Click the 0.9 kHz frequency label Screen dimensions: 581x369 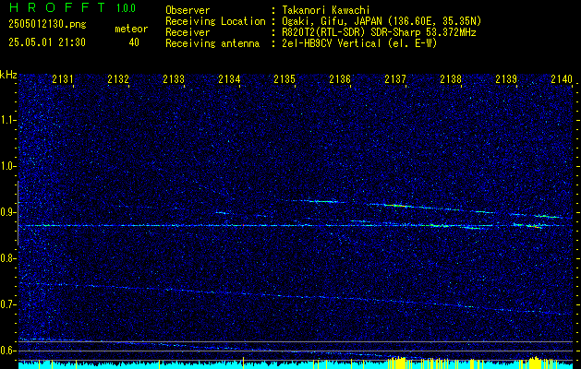pyautogui.click(x=8, y=212)
